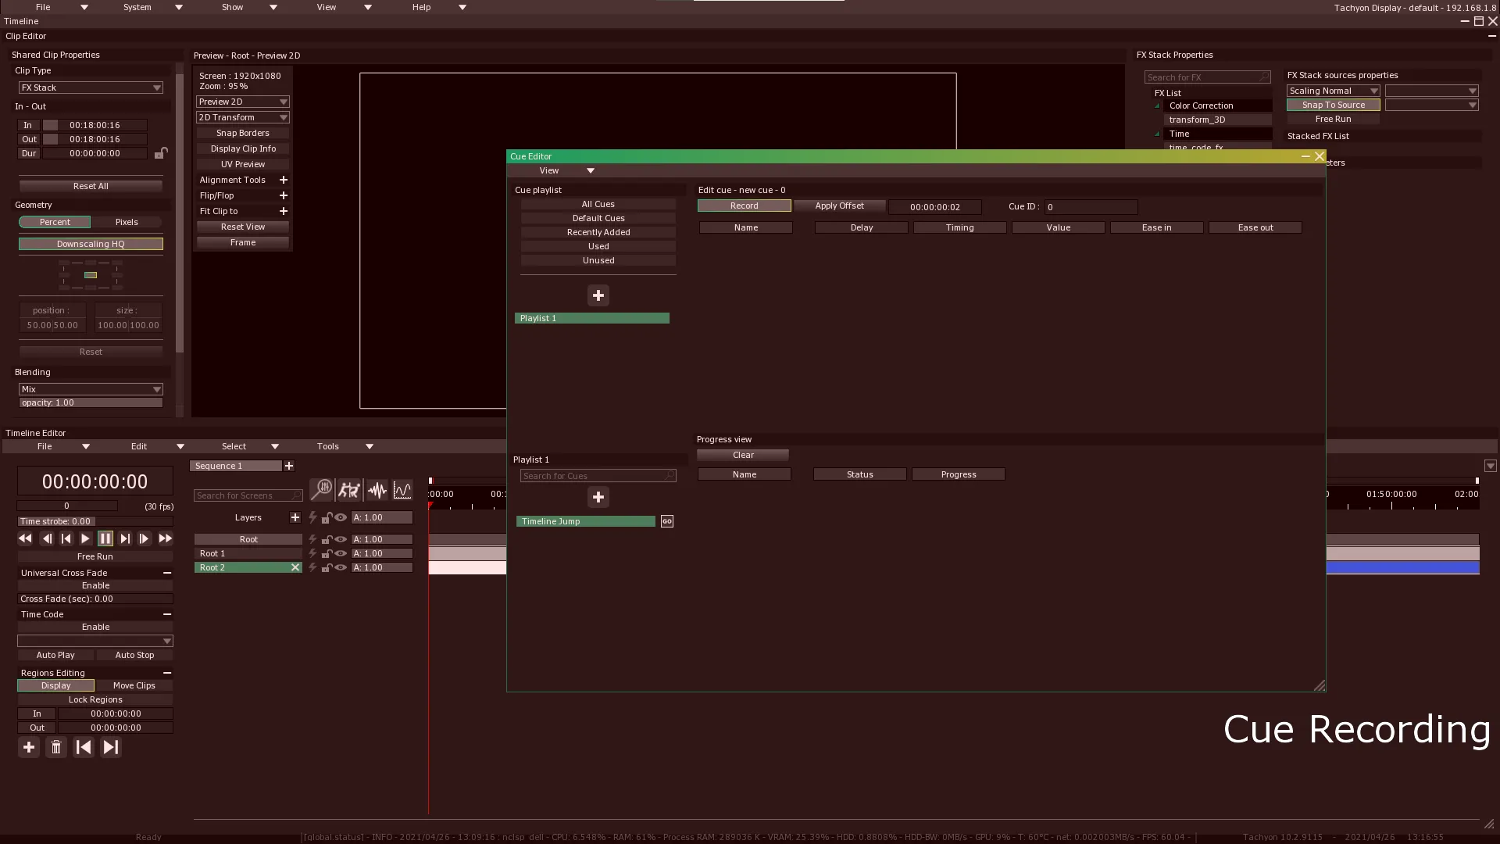Add a new sequence next to Sequence 1
The width and height of the screenshot is (1500, 844).
coord(289,466)
